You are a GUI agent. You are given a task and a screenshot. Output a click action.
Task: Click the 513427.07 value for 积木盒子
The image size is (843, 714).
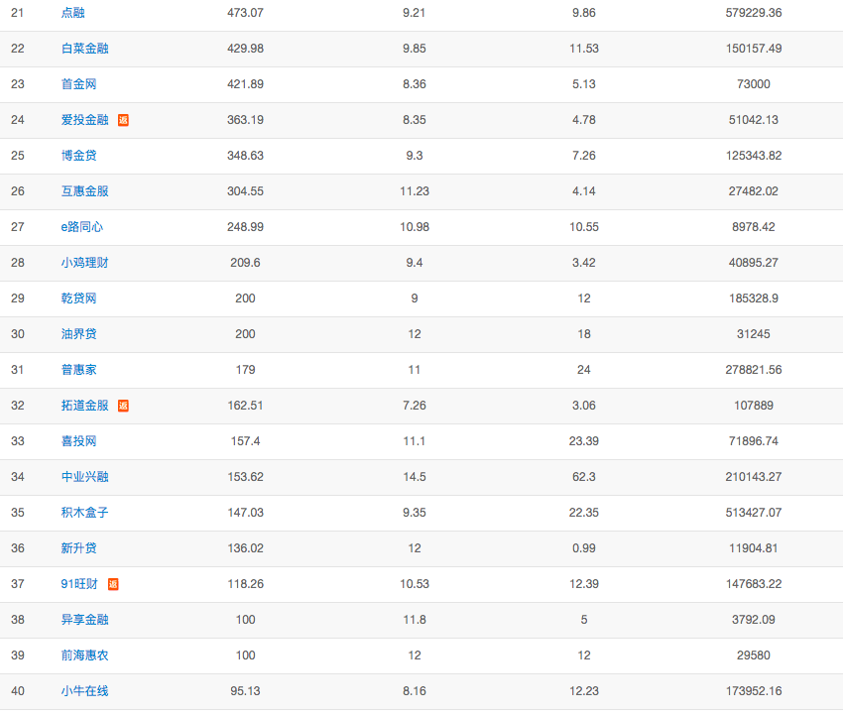point(754,513)
